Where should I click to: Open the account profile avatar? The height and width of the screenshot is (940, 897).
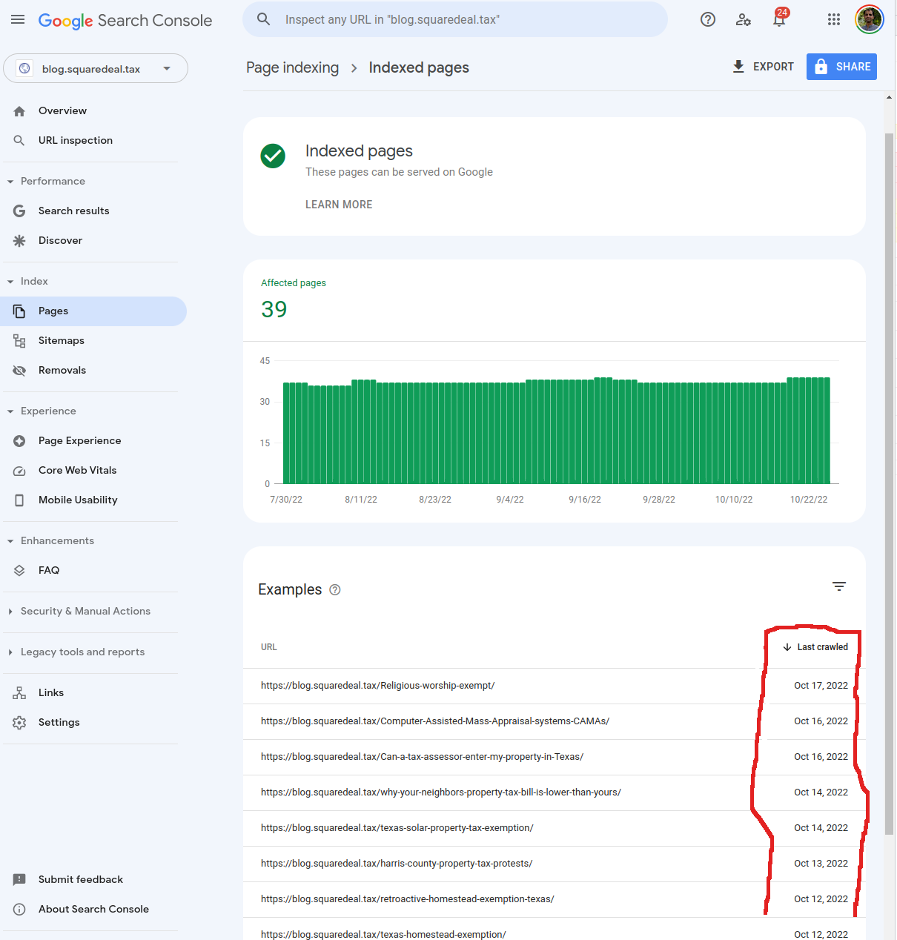(870, 19)
